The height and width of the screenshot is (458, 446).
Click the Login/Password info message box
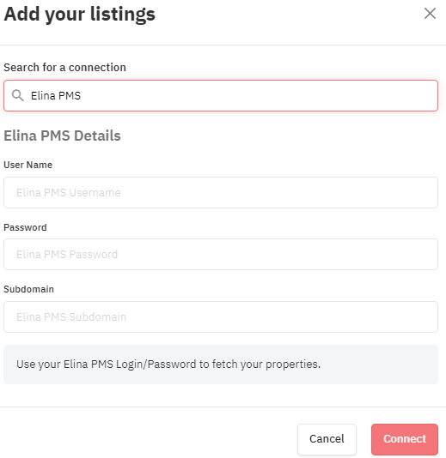pos(221,365)
